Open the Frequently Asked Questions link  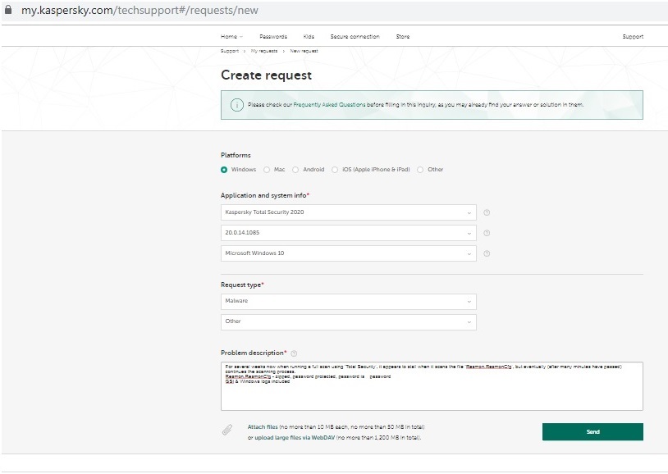point(329,105)
